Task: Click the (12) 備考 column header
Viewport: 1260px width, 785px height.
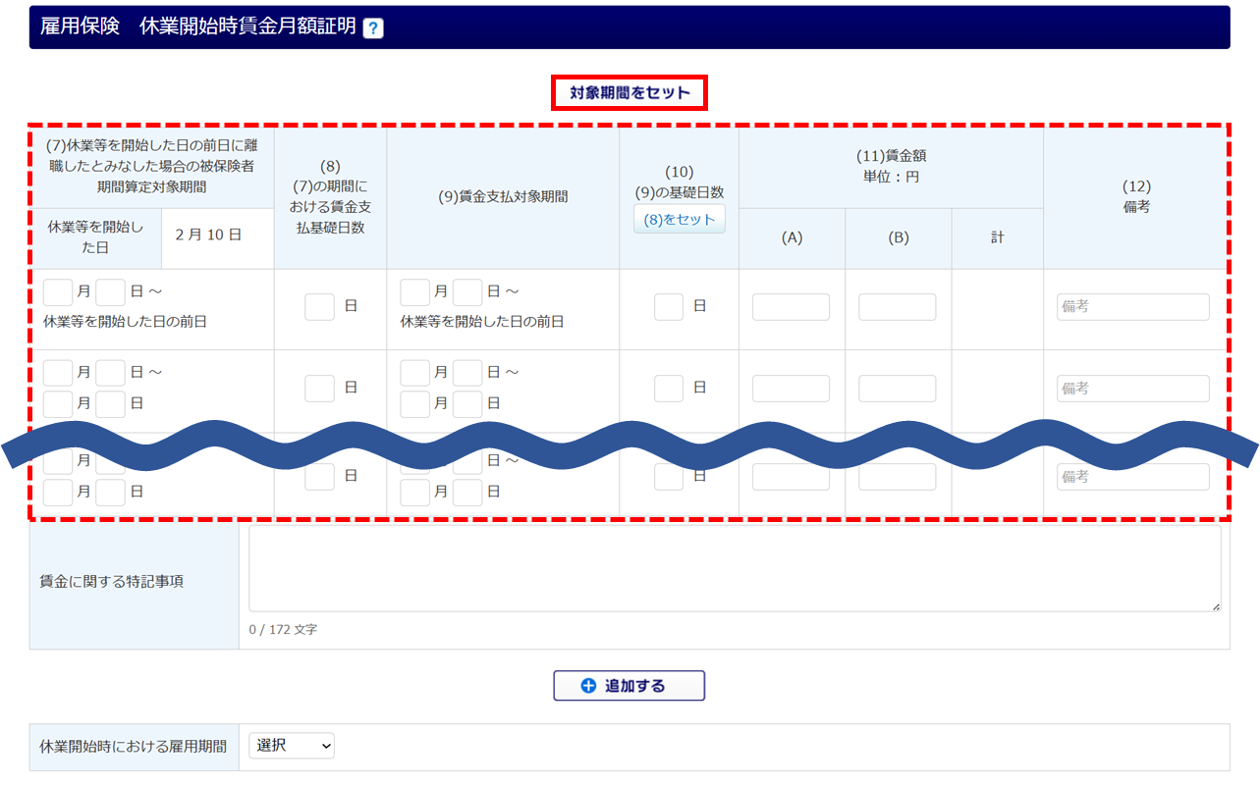Action: (x=1135, y=197)
